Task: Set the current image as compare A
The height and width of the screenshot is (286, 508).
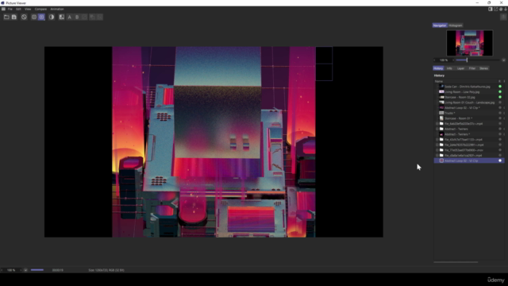Action: point(69,17)
